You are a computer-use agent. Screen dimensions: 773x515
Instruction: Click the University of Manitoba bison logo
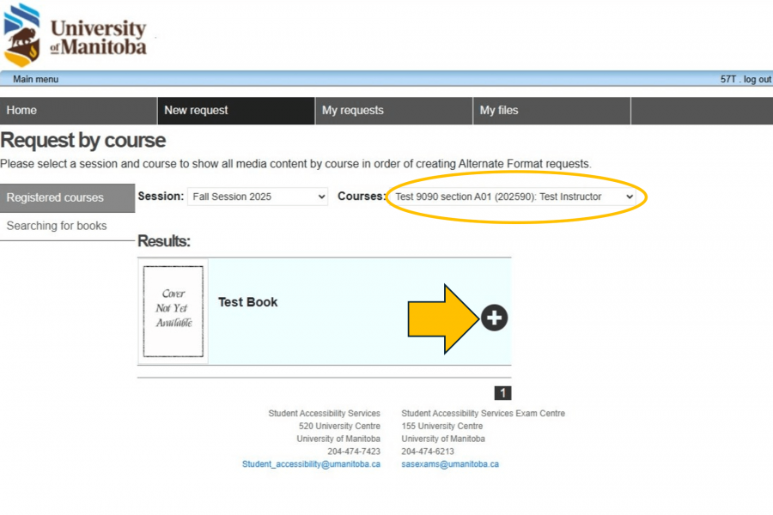[22, 34]
